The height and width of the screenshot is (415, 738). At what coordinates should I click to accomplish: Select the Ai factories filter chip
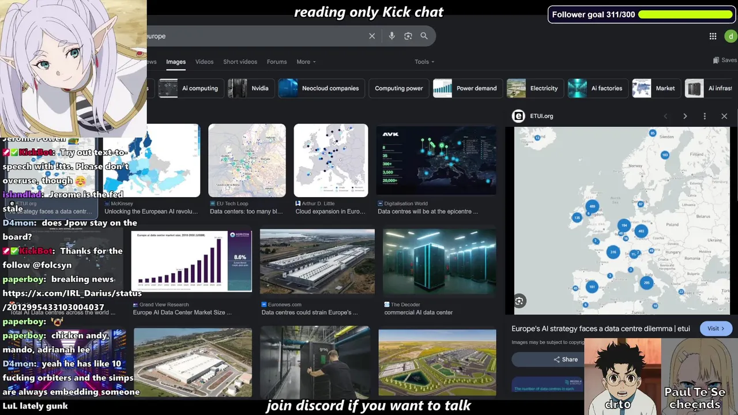pos(597,88)
